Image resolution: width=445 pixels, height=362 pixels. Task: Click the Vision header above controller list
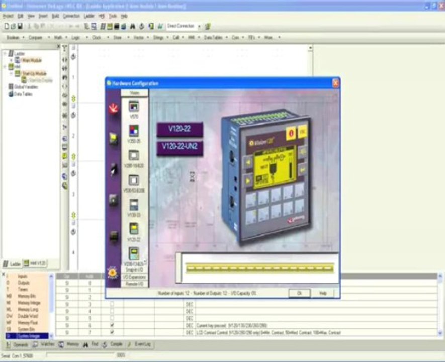(x=135, y=93)
